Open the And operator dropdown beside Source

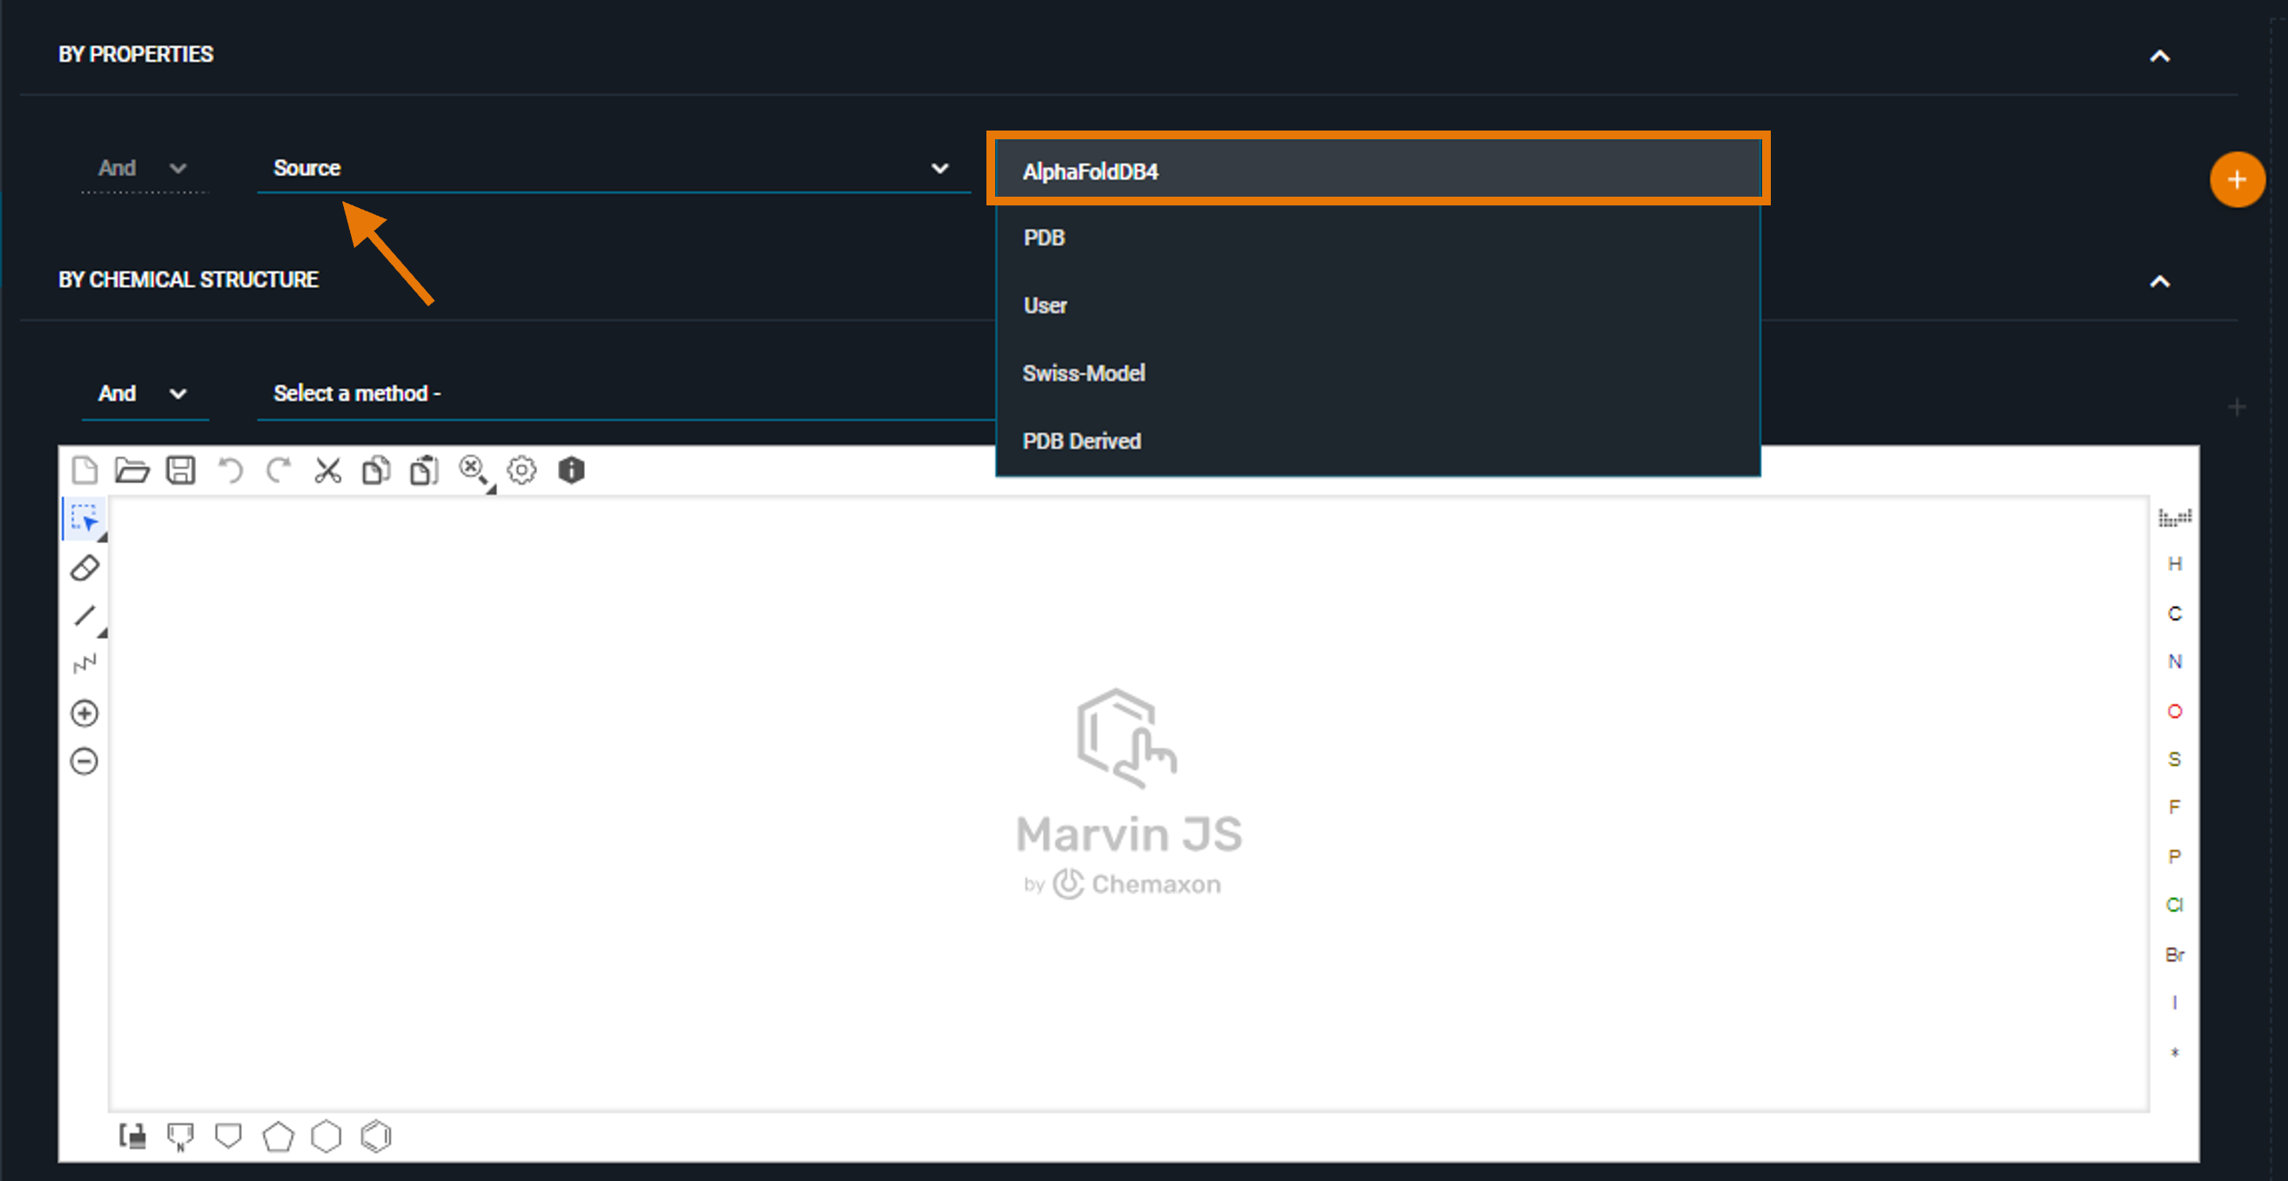pyautogui.click(x=143, y=168)
